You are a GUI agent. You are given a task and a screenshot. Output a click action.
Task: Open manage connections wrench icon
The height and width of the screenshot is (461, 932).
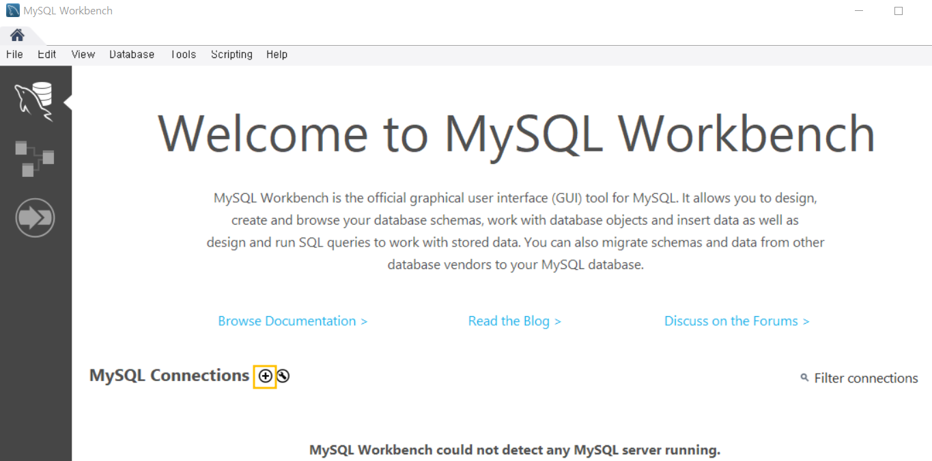(x=283, y=376)
